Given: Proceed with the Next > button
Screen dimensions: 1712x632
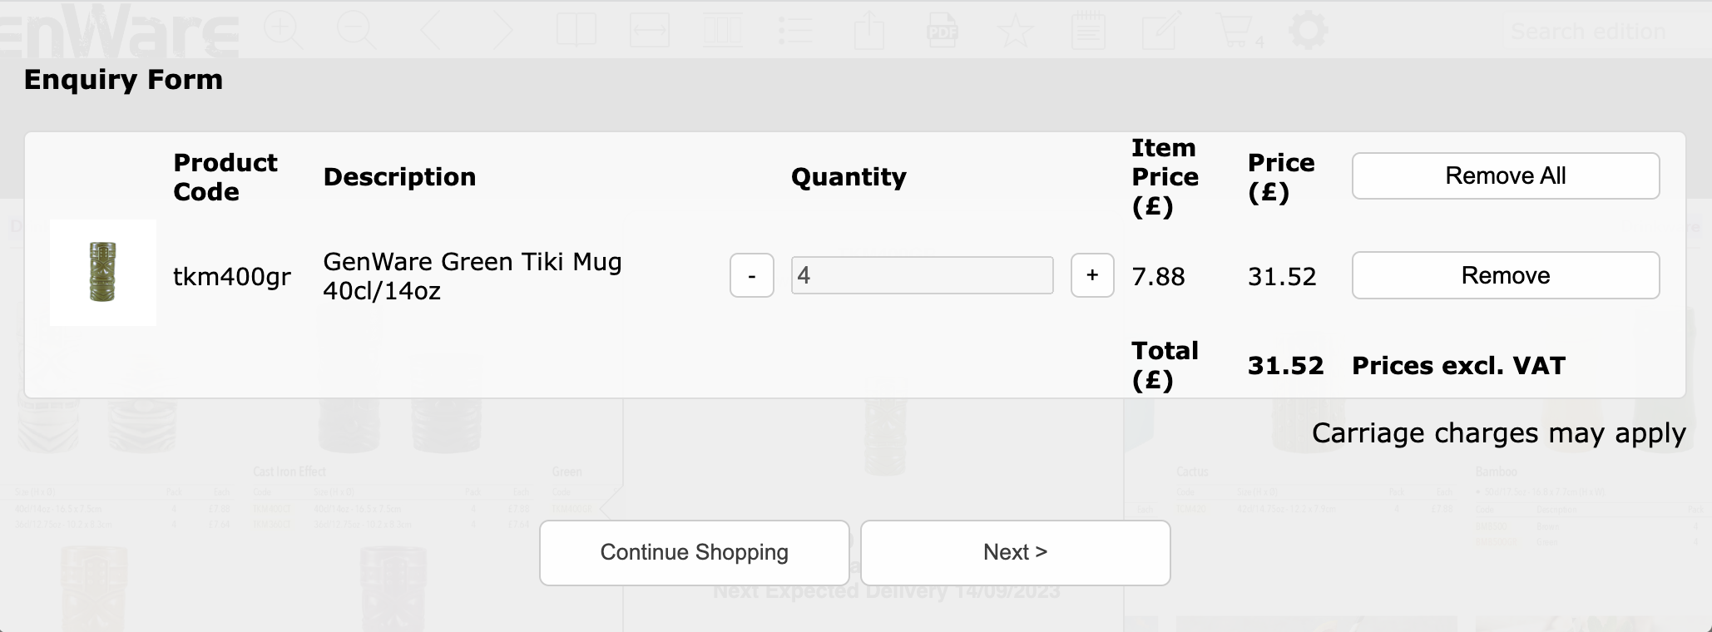Looking at the screenshot, I should [1016, 553].
